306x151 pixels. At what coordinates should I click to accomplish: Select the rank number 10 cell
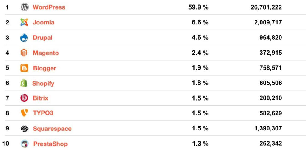tap(6, 144)
